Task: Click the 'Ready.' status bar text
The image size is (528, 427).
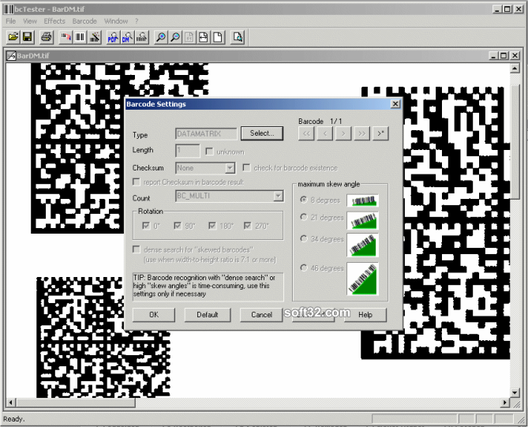Action: pos(13,419)
